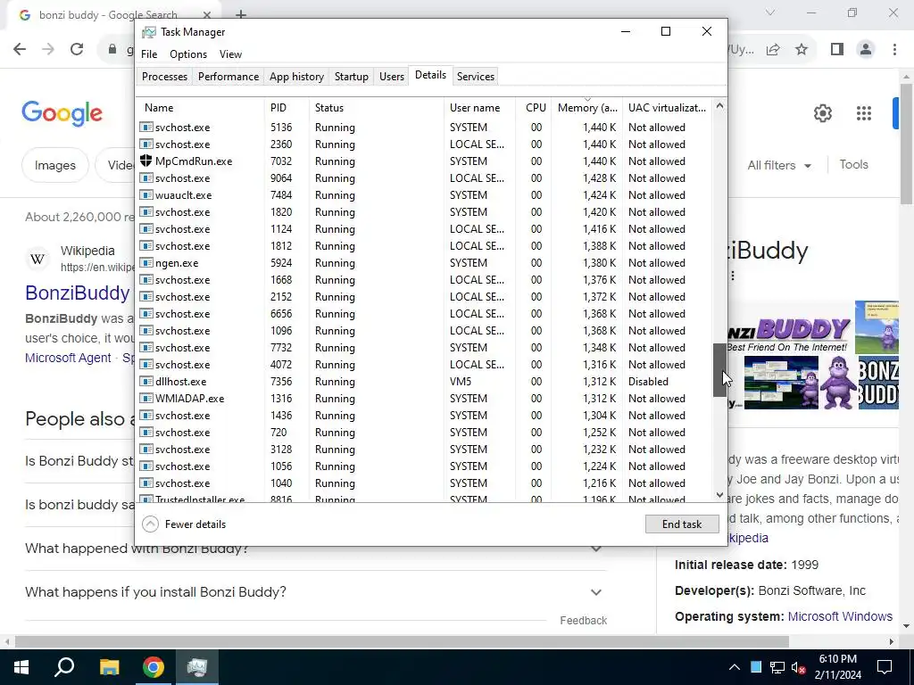Open the BonziBuddy Wikipedia result link
This screenshot has width=914, height=685.
tap(78, 293)
